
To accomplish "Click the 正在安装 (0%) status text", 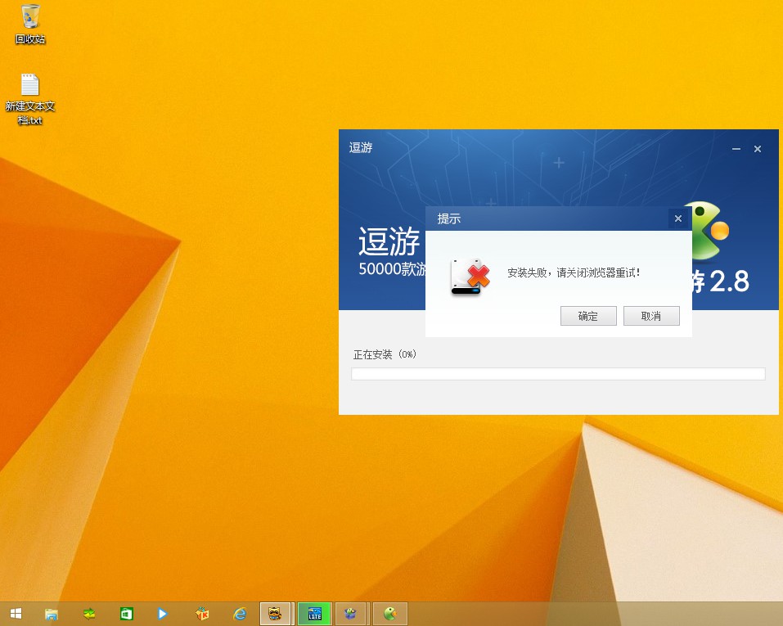I will pyautogui.click(x=385, y=354).
